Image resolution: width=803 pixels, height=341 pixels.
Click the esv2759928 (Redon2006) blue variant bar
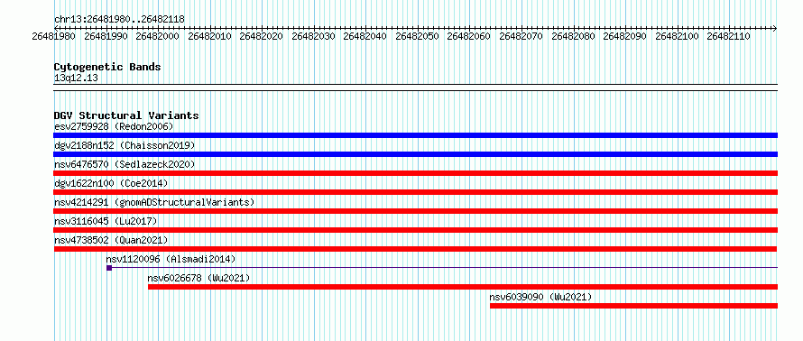pyautogui.click(x=415, y=135)
